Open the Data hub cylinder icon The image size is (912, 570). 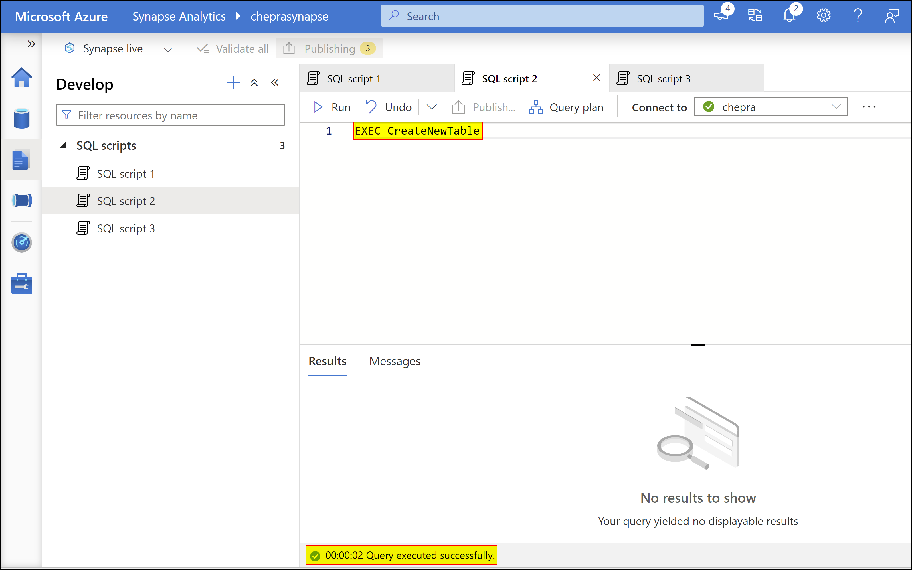21,118
